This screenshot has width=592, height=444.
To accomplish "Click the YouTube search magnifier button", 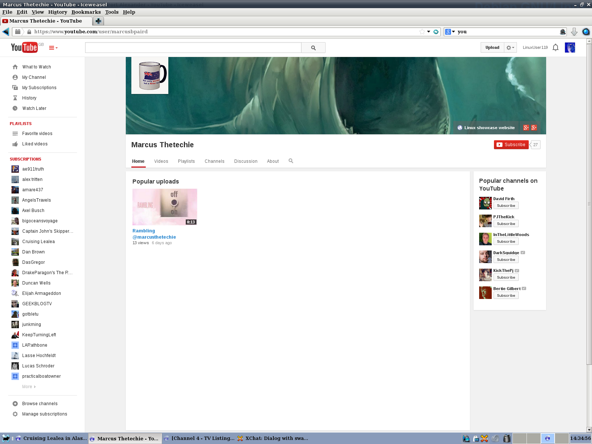I will pos(313,48).
